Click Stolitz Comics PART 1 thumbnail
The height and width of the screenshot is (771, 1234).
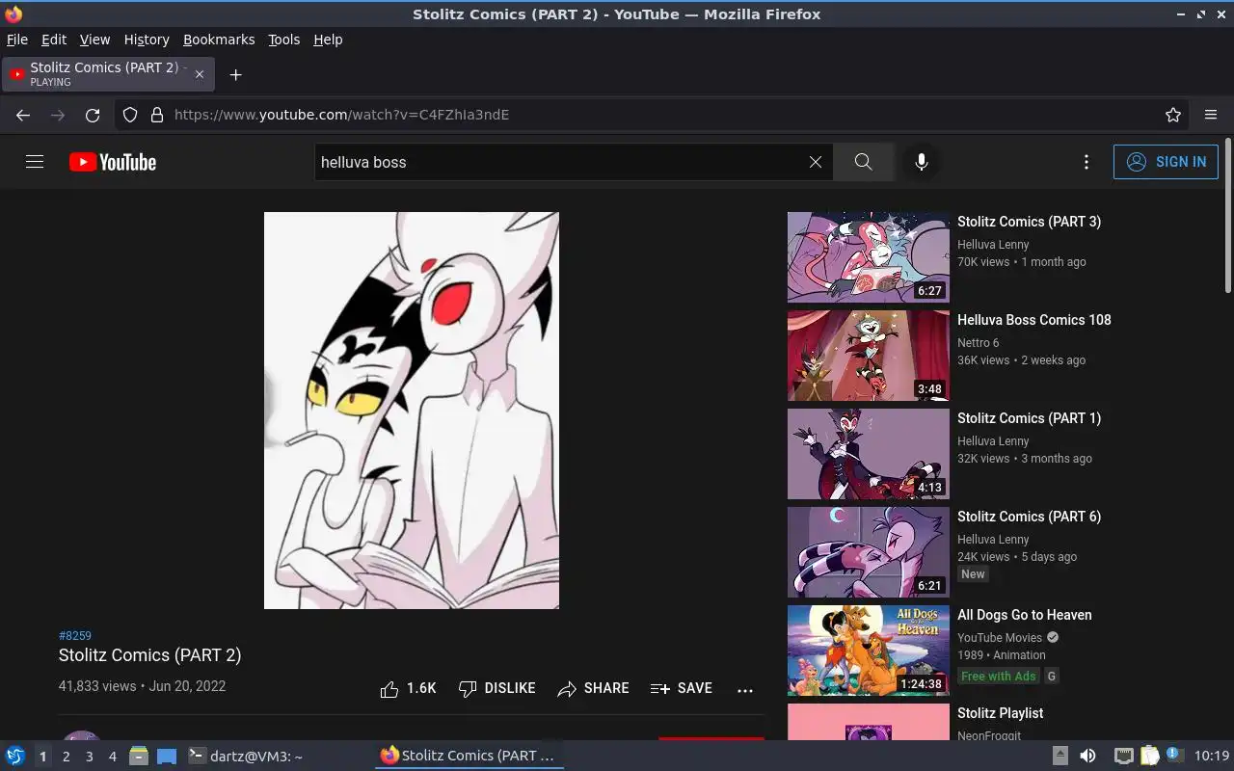click(x=869, y=454)
